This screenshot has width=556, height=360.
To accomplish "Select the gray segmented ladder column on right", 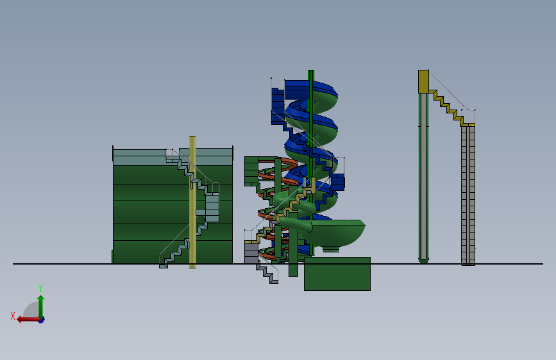I will click(x=468, y=195).
